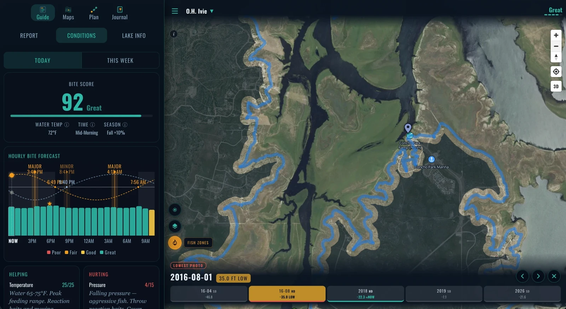Expand the O.H. Ivie lake selector
This screenshot has width=566, height=309.
coord(200,11)
